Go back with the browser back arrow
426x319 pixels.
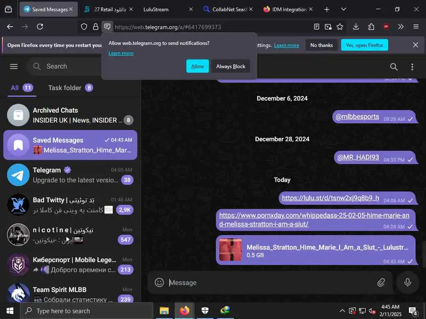(10, 27)
